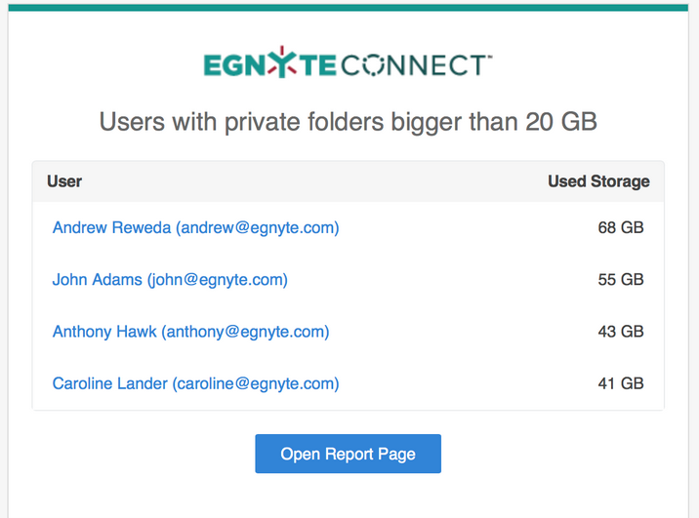Screen dimensions: 699x518
Task: Open Anthony Hawk user link
Action: coord(190,332)
